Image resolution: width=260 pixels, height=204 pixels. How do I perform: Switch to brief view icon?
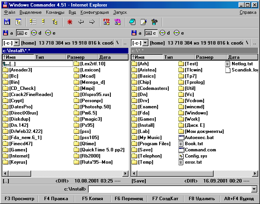33,22
